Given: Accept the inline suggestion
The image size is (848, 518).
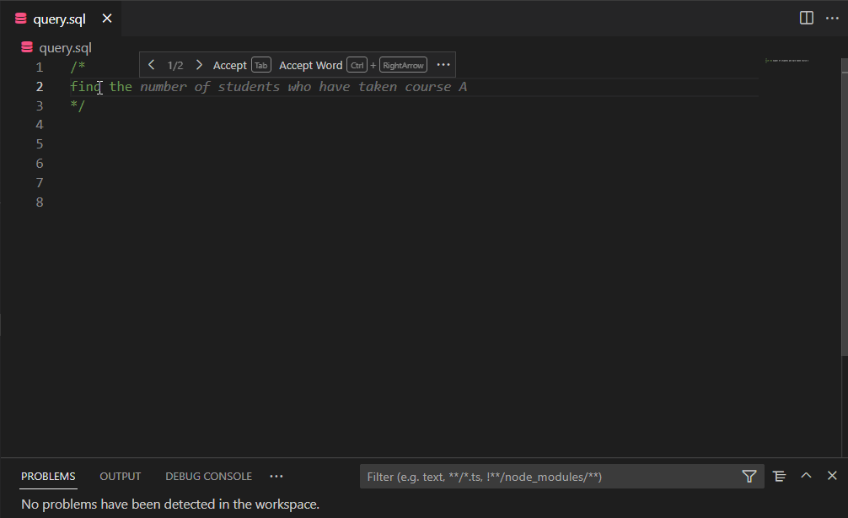Looking at the screenshot, I should [x=229, y=64].
